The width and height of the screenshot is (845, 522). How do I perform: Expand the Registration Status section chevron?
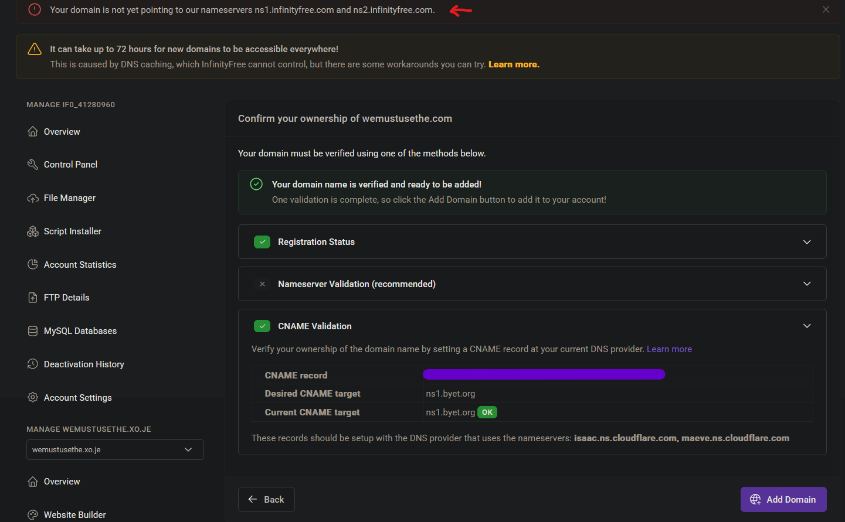tap(807, 242)
